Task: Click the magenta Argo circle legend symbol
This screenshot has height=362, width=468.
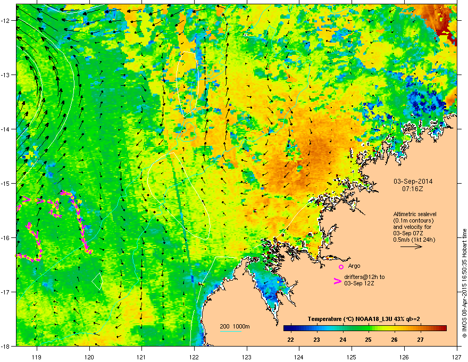Action: coord(341,267)
